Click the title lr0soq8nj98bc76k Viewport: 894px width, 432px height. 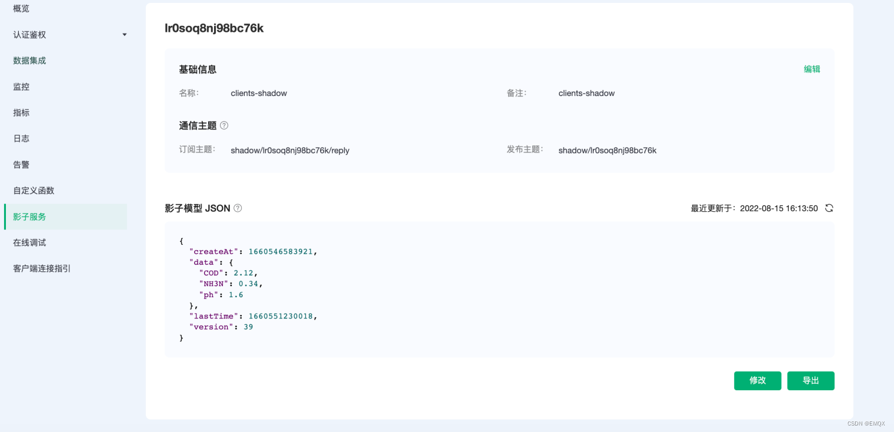tap(214, 28)
